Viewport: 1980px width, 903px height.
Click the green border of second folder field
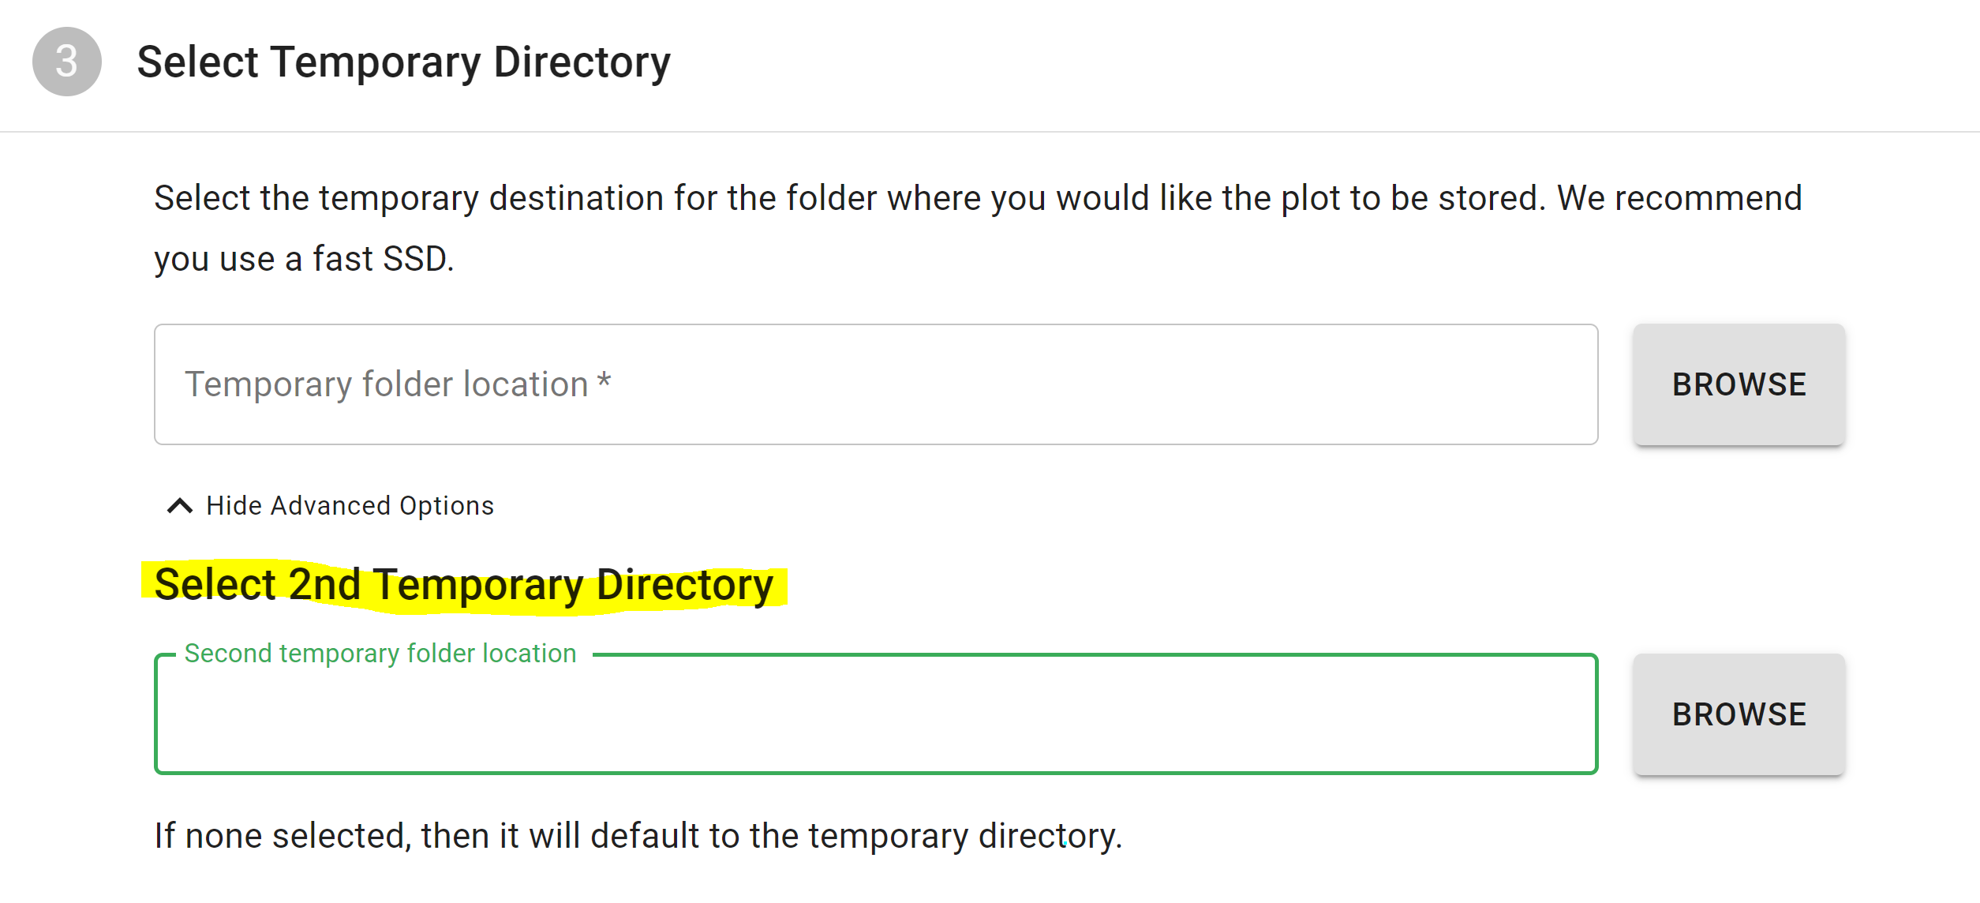876,773
